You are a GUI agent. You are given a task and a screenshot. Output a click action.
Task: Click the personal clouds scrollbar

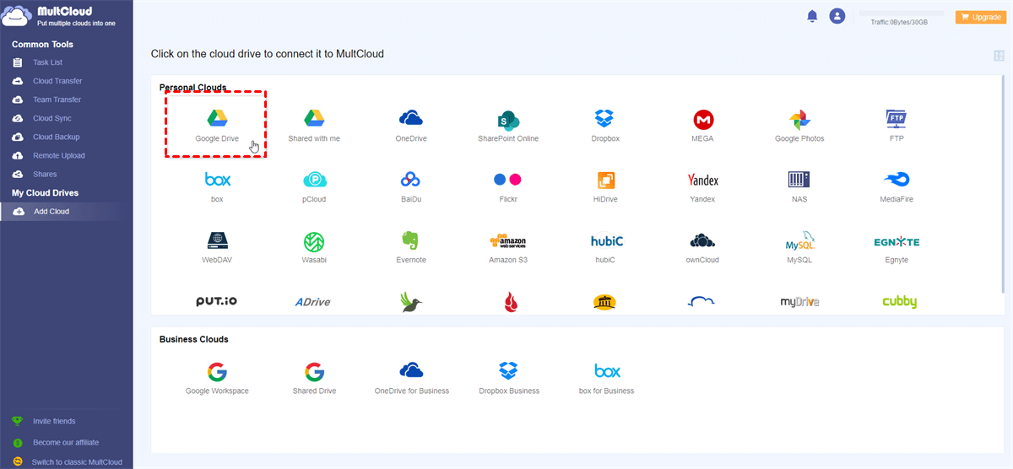[1003, 184]
